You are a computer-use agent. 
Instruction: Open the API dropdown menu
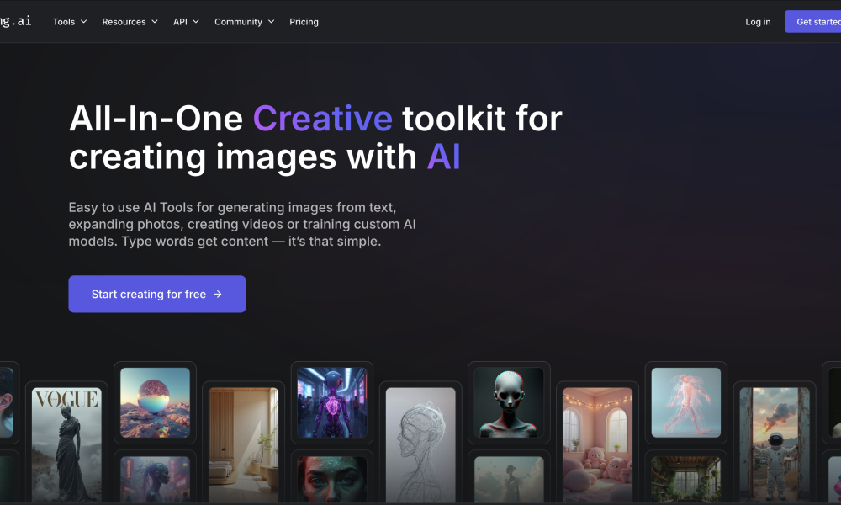(x=186, y=22)
